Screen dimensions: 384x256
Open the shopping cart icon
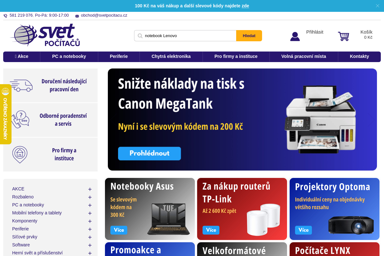point(344,36)
